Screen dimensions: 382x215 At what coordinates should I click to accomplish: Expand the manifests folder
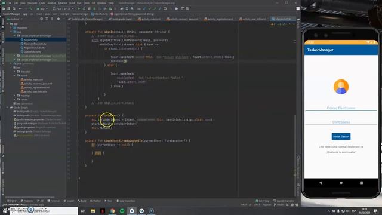click(11, 28)
